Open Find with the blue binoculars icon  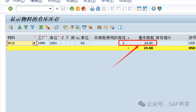tap(98, 9)
